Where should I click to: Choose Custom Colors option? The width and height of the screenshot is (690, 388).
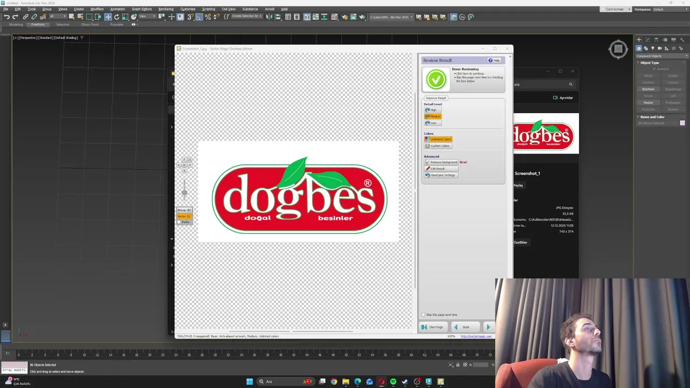437,146
